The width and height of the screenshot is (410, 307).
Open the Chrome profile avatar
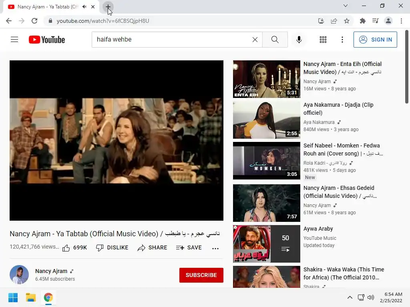[388, 21]
